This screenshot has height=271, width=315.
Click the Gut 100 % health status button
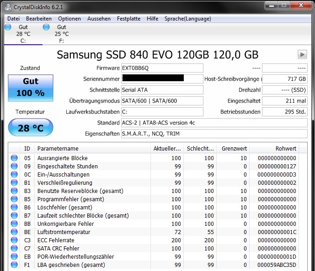point(31,88)
